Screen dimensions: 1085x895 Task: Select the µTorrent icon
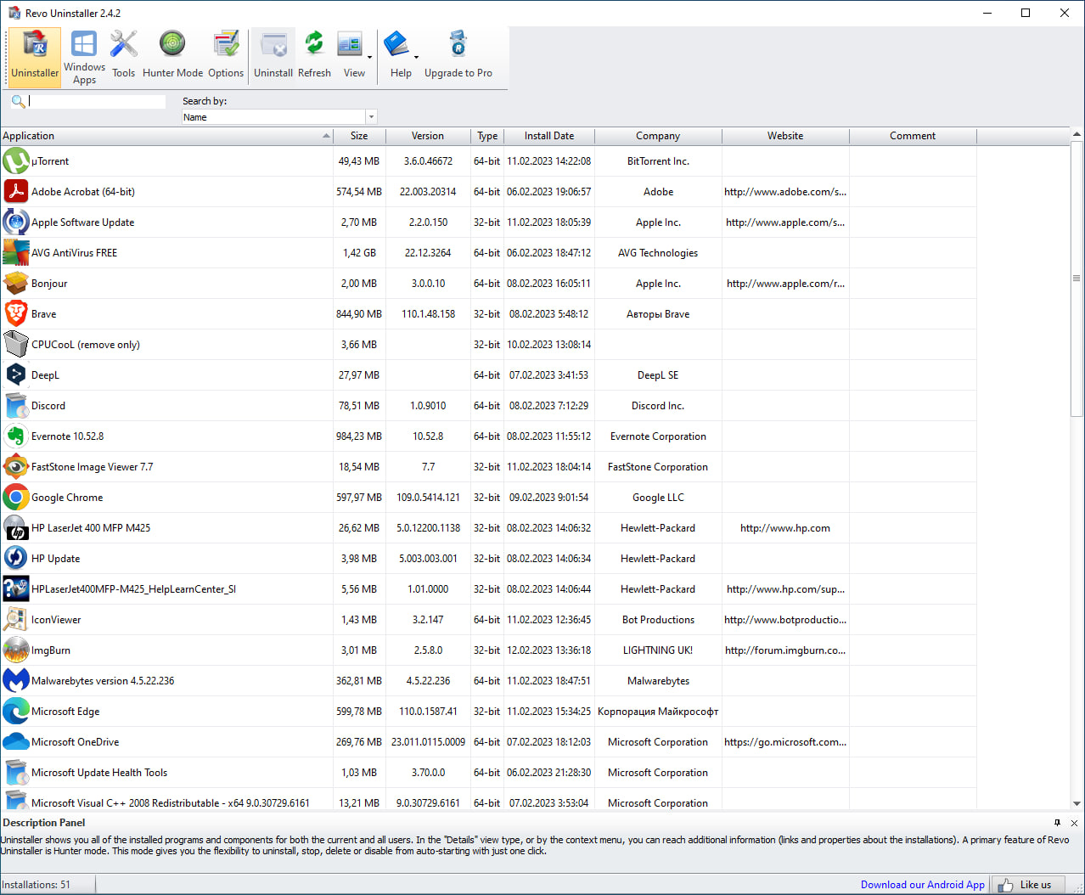point(15,160)
